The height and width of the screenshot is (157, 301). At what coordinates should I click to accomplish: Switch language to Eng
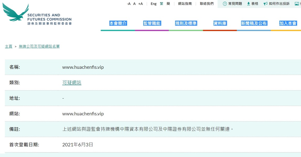(x=154, y=4)
